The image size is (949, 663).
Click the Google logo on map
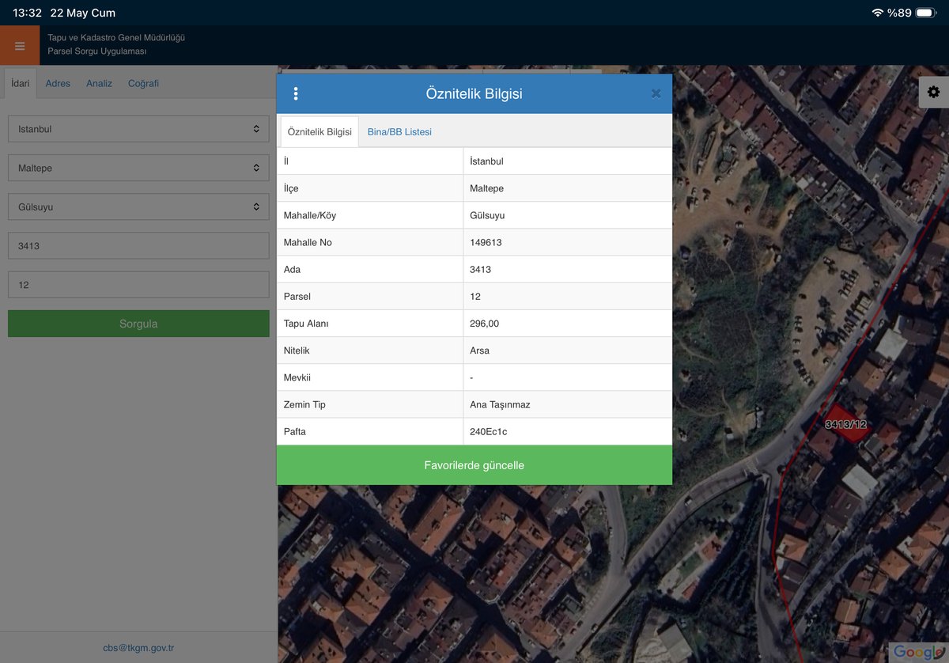(917, 652)
